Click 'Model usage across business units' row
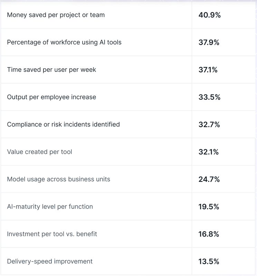 coord(58,179)
